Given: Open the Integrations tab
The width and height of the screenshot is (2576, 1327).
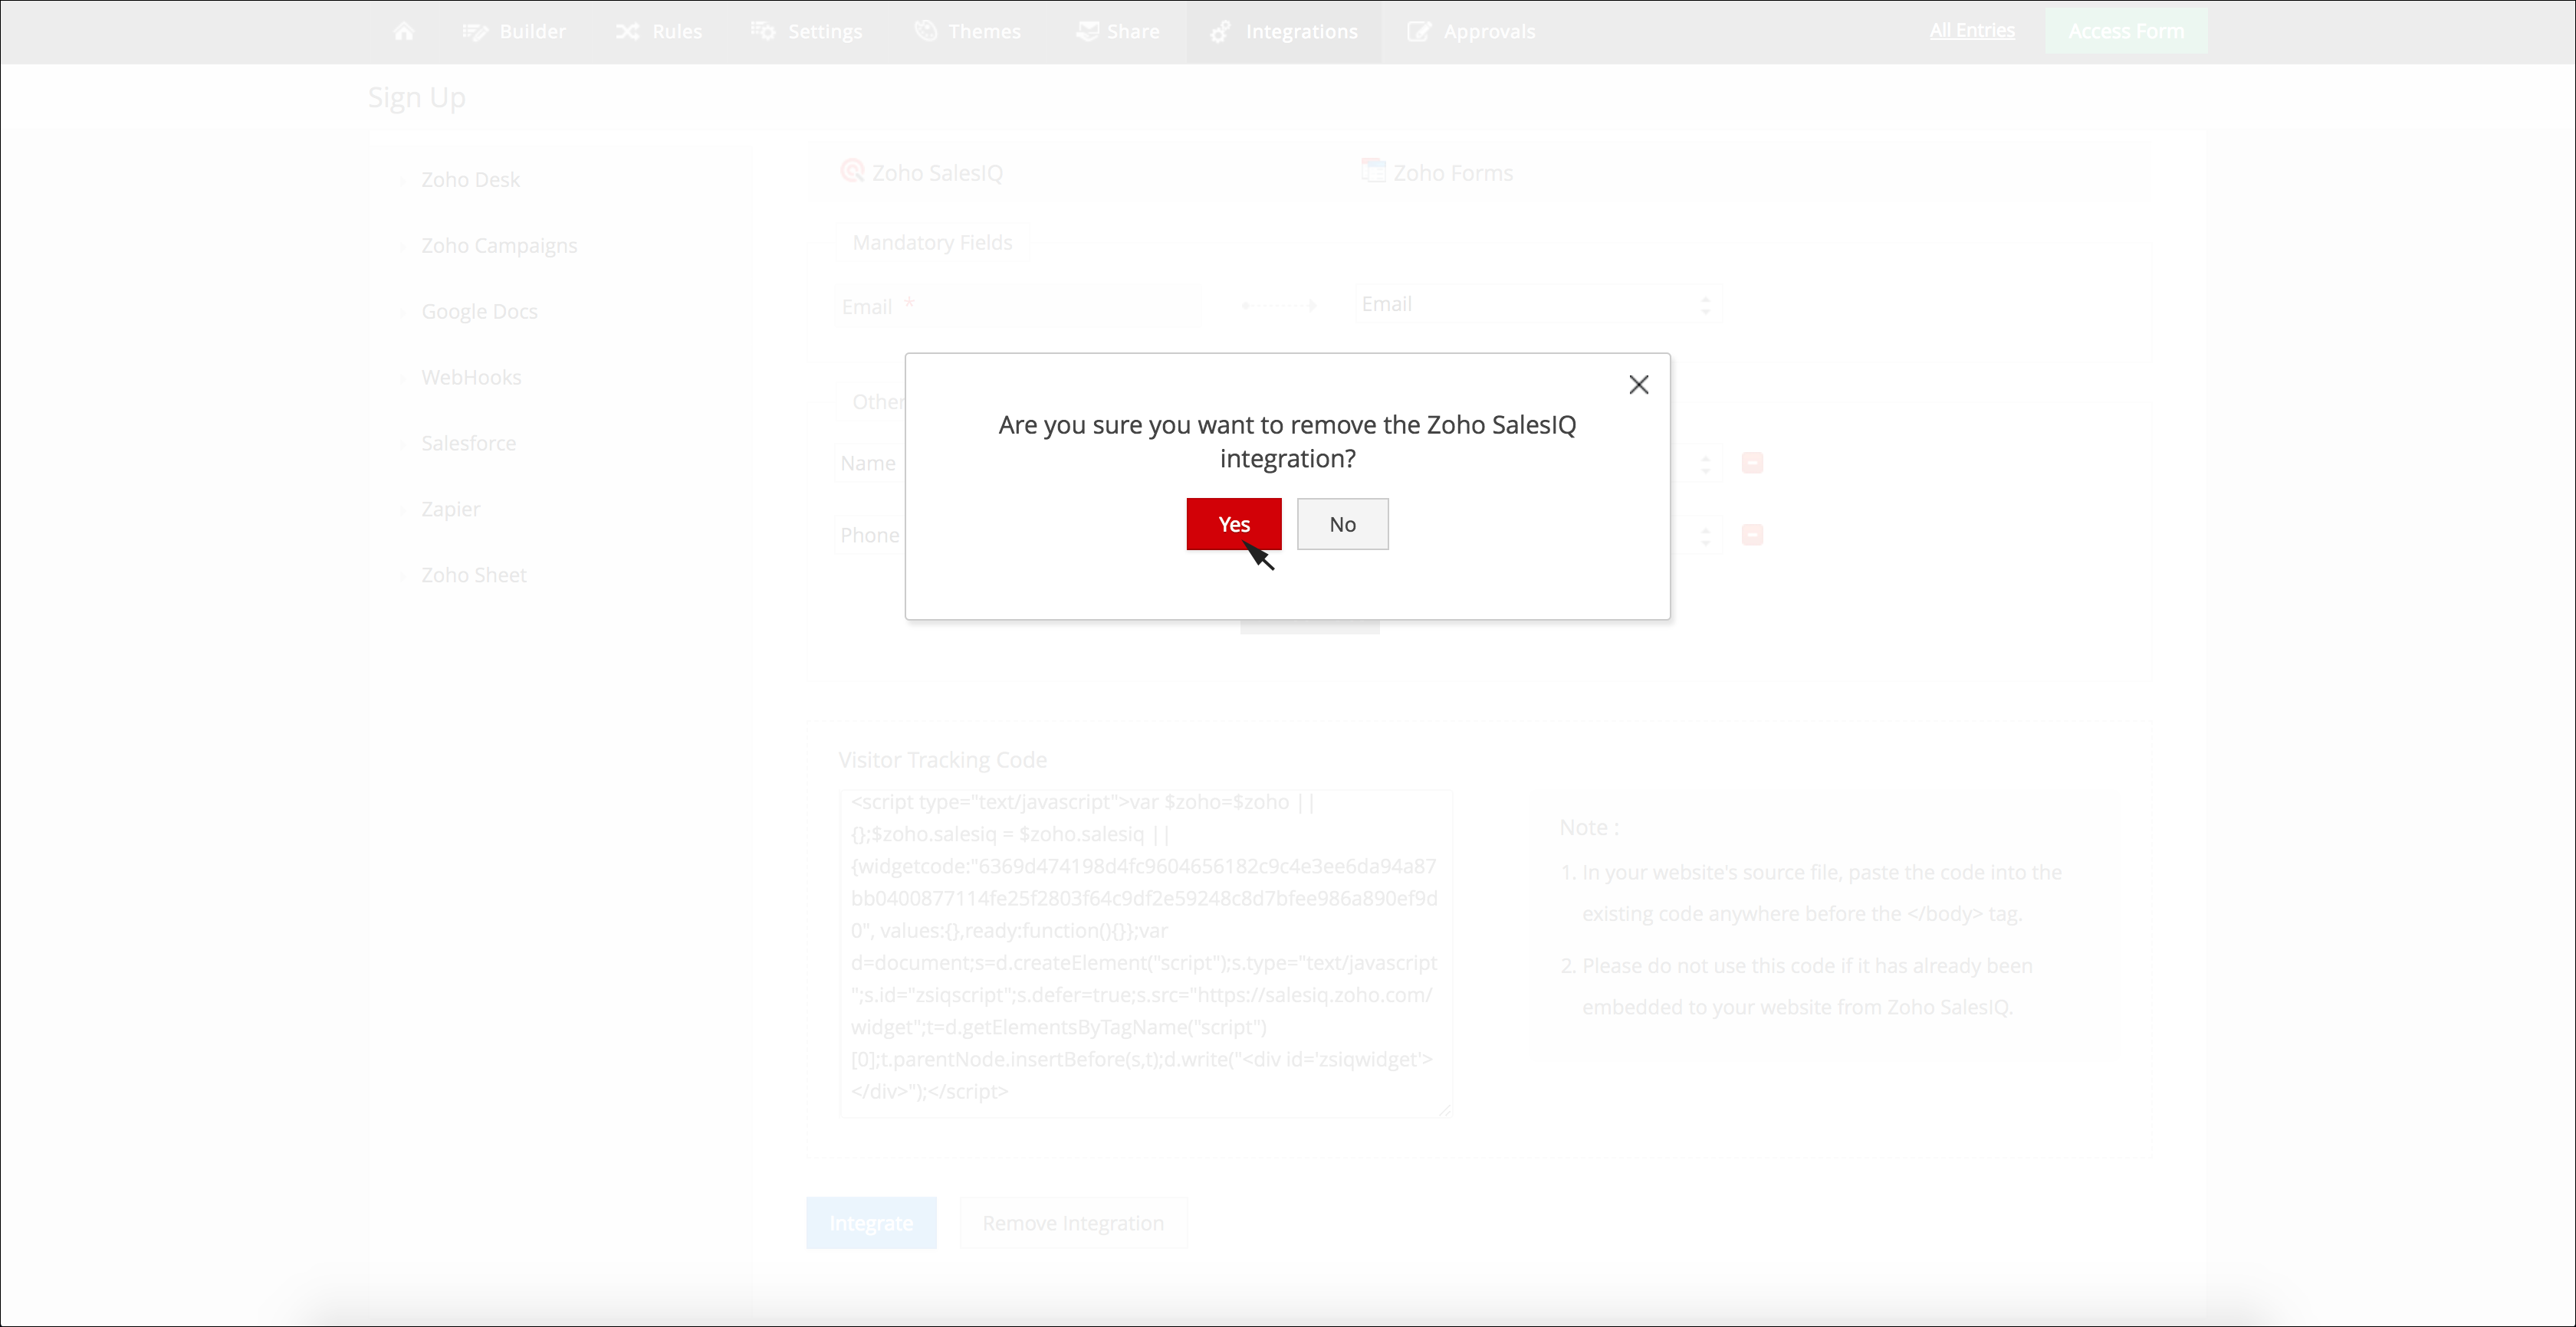Looking at the screenshot, I should coord(1284,31).
